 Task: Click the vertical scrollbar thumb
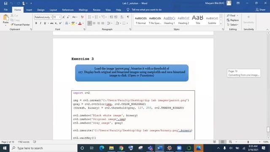coord(268,130)
